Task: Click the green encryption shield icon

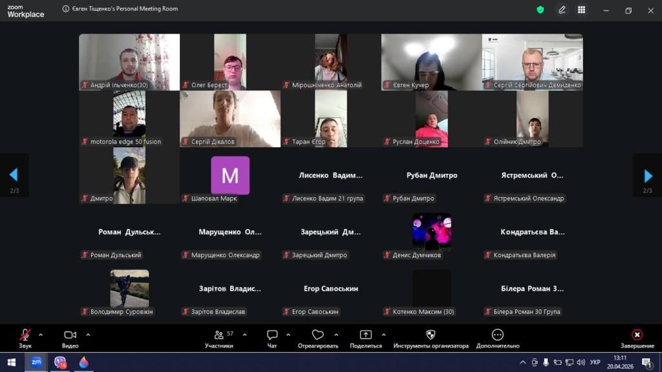Action: tap(540, 10)
